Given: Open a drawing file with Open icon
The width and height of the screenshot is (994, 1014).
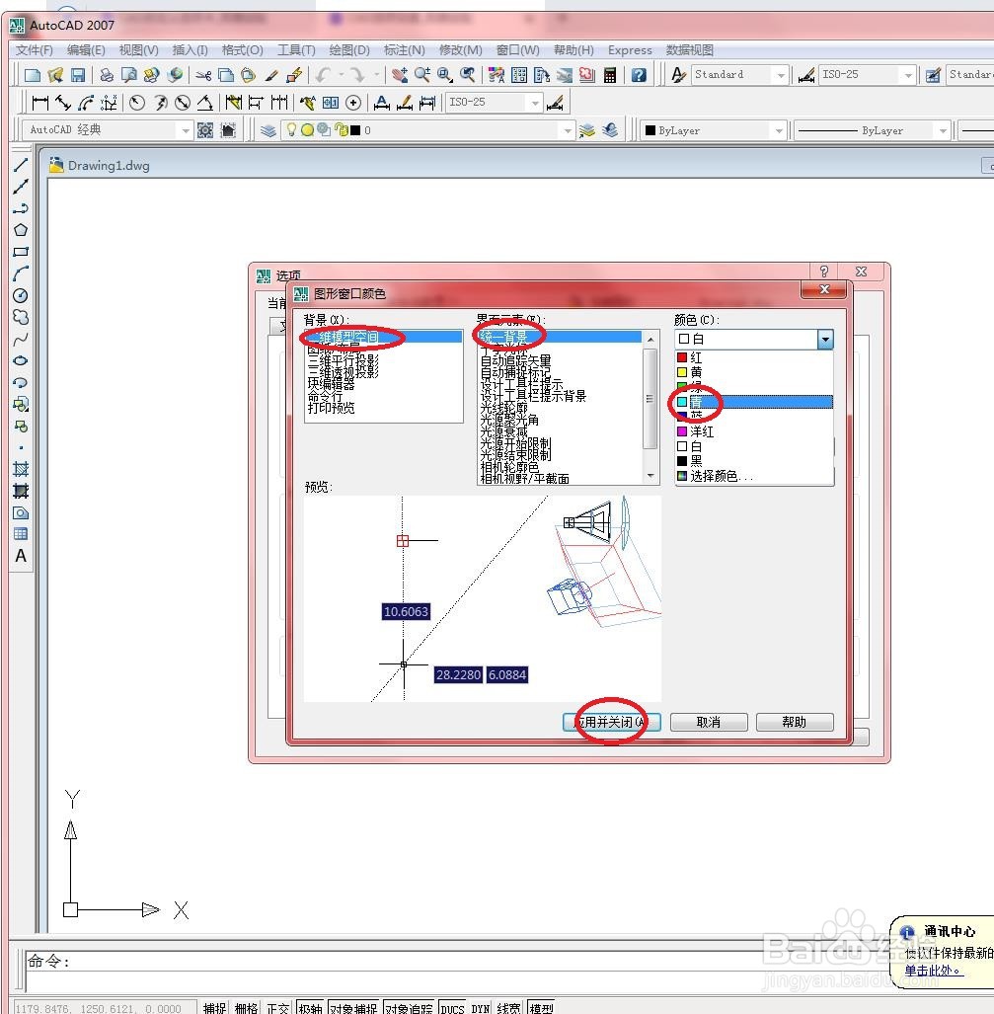Looking at the screenshot, I should (x=54, y=75).
